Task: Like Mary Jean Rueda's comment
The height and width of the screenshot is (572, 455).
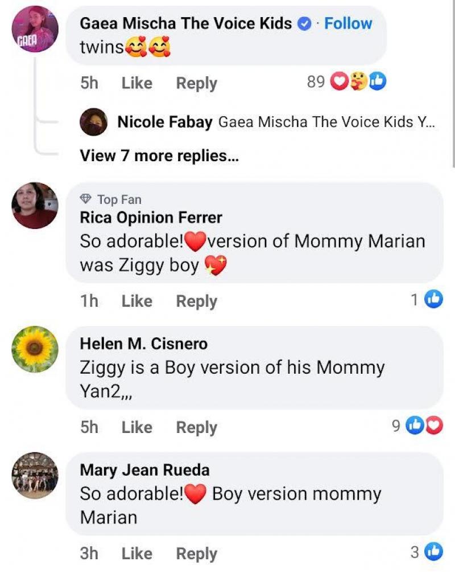Action: pos(136,553)
